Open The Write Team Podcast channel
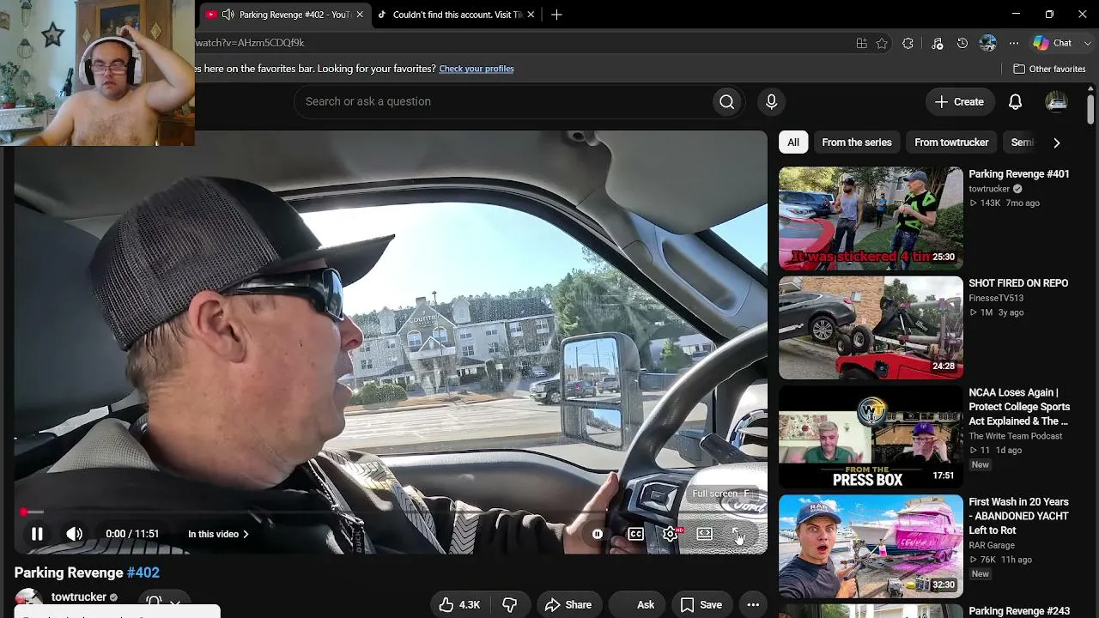This screenshot has height=618, width=1099. coord(1016,436)
